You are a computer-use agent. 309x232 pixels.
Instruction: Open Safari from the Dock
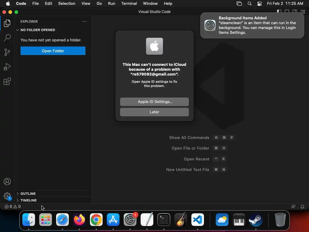click(62, 220)
